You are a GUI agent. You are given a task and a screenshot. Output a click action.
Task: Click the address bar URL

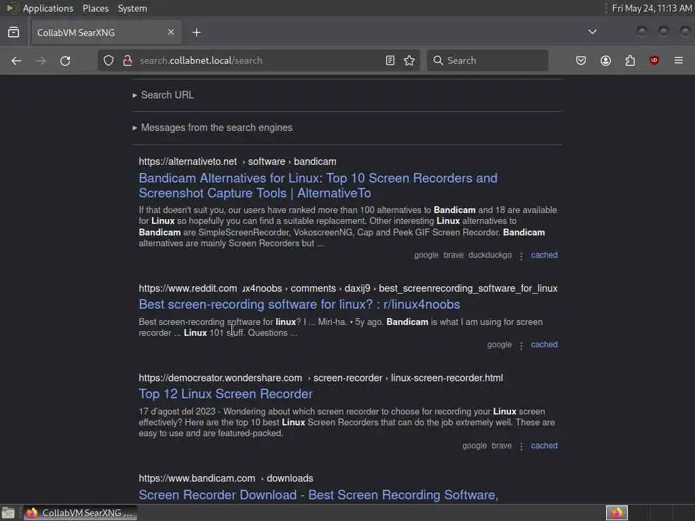coord(201,60)
